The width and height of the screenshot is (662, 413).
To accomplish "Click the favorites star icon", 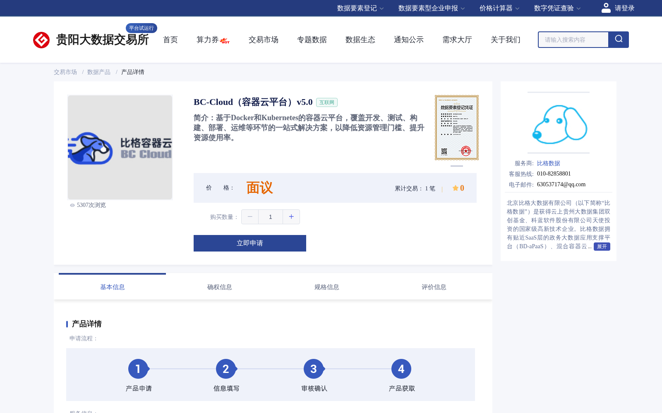I will pos(455,188).
